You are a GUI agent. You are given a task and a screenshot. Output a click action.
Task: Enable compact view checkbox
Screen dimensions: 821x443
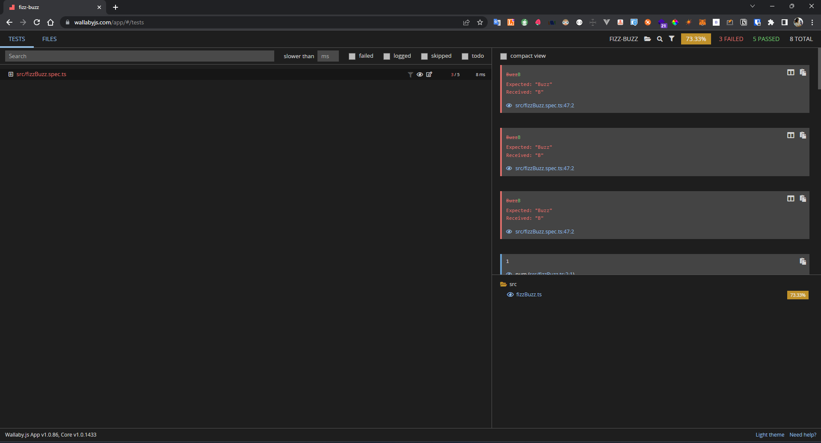(504, 56)
